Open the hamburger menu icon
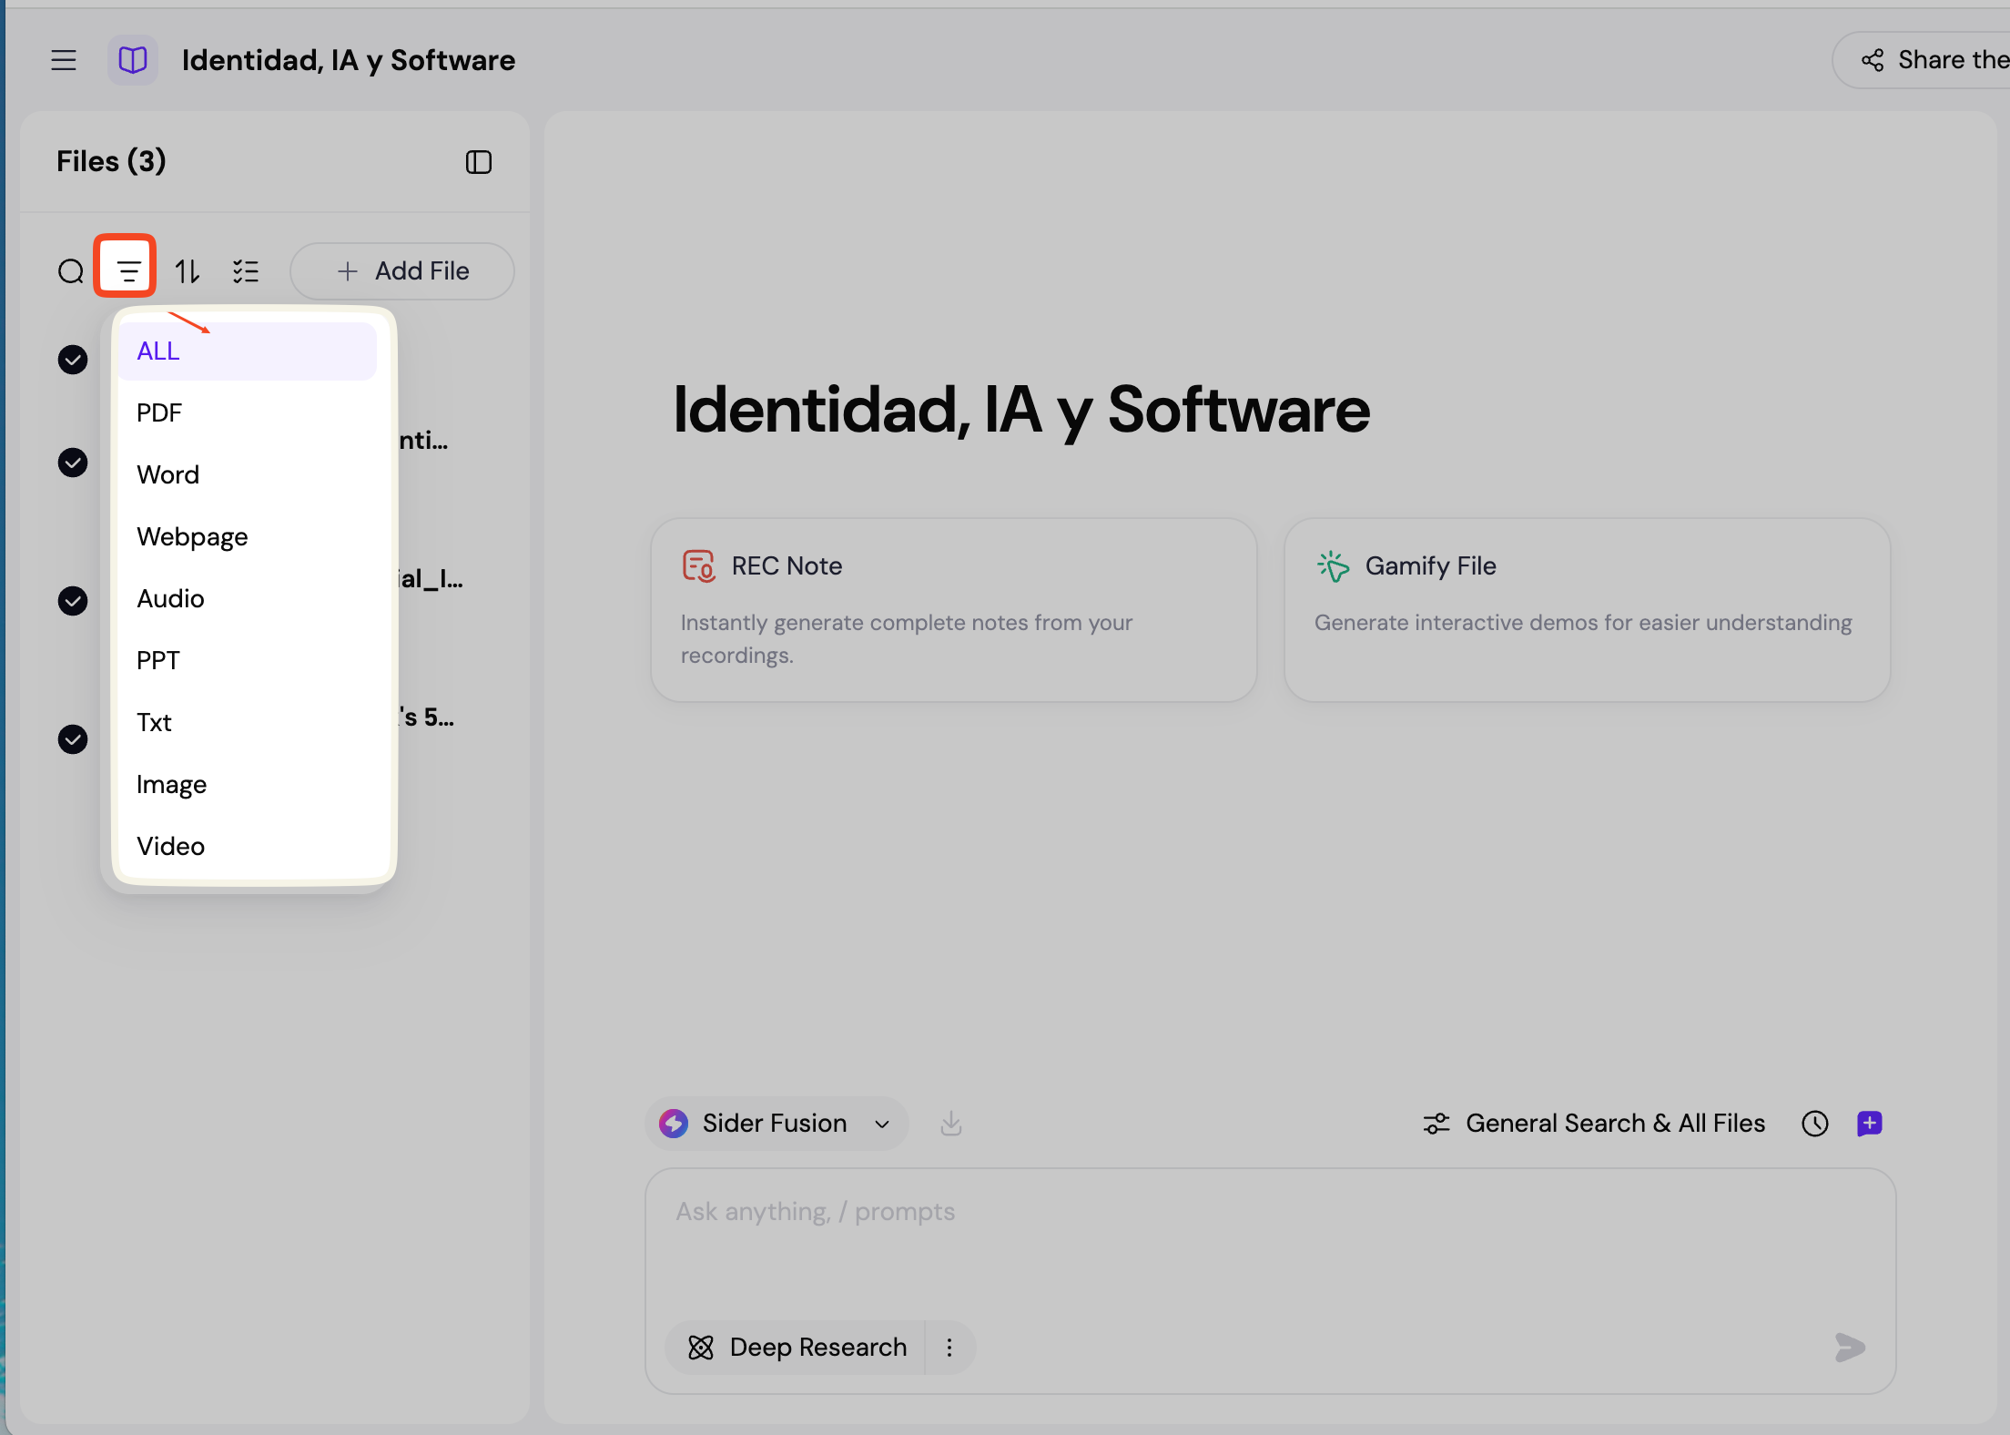Screen dimensions: 2010x1435 click(64, 60)
